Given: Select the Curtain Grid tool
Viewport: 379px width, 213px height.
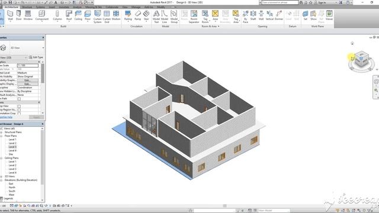Looking at the screenshot, I should 107,17.
